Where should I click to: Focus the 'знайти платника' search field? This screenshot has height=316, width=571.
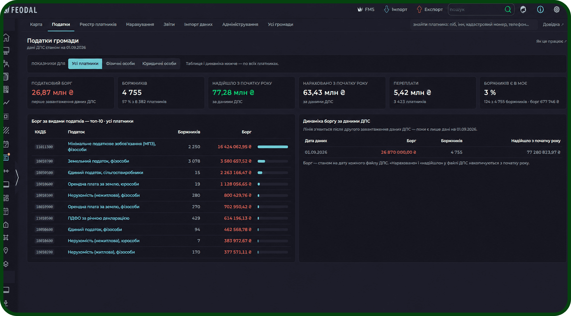pos(474,24)
